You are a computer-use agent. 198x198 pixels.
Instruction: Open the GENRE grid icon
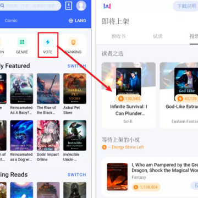[22, 42]
